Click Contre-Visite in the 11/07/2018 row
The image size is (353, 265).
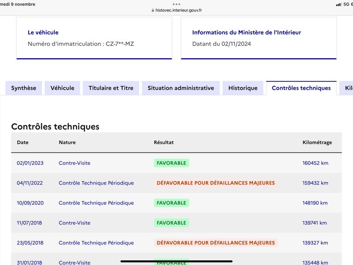click(x=75, y=223)
